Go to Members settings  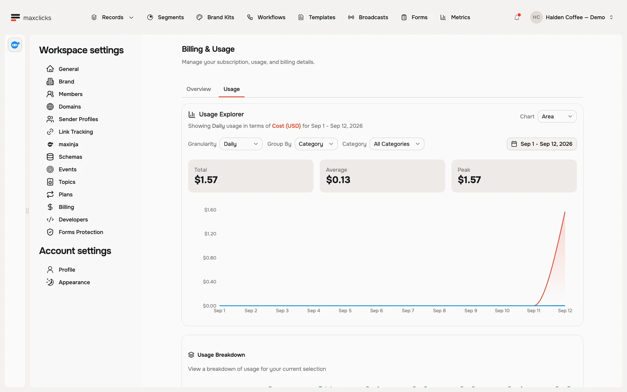coord(71,94)
